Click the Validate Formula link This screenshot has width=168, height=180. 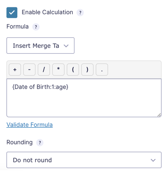30,125
